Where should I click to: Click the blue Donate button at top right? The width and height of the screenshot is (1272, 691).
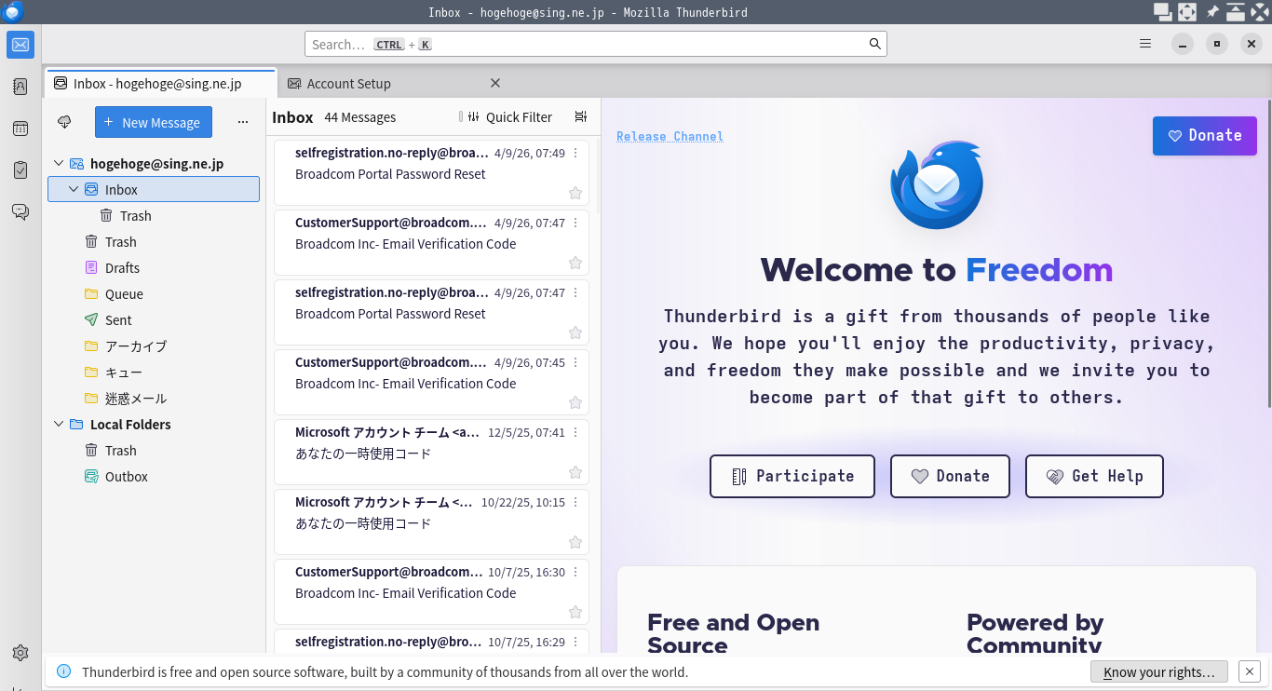[x=1205, y=136]
